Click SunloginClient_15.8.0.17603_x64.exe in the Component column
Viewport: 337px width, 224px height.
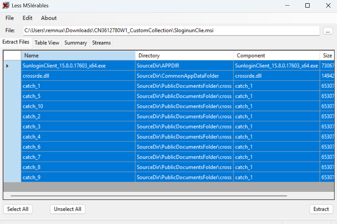[277, 66]
